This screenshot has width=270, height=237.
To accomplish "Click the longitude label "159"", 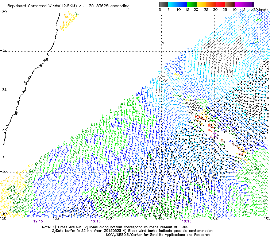I will click(161, 218).
